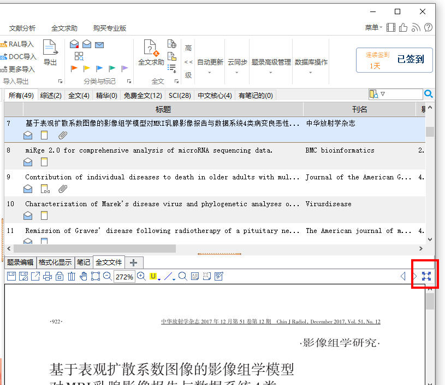Click the zoom in magnifier icon
The height and width of the screenshot is (385, 445).
click(141, 276)
